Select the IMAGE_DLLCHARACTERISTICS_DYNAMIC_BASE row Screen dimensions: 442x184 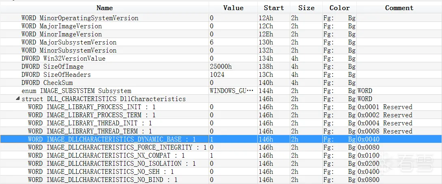[112, 139]
